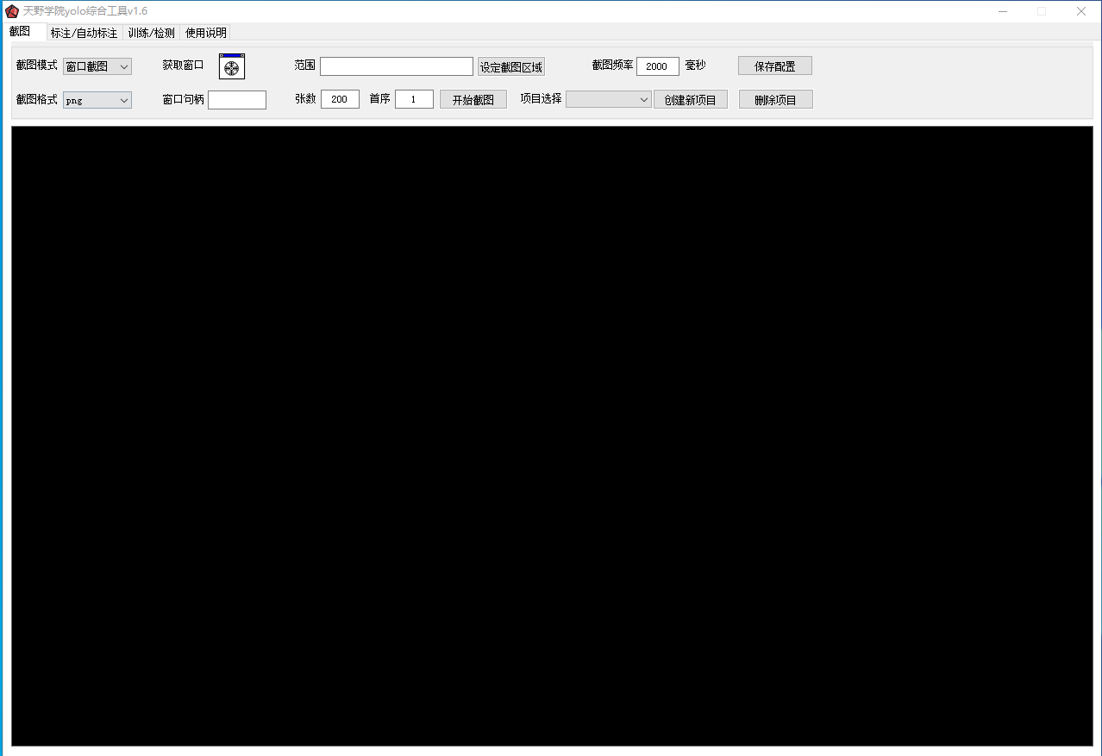This screenshot has width=1102, height=756.
Task: Click the black screenshot preview area
Action: pyautogui.click(x=552, y=436)
